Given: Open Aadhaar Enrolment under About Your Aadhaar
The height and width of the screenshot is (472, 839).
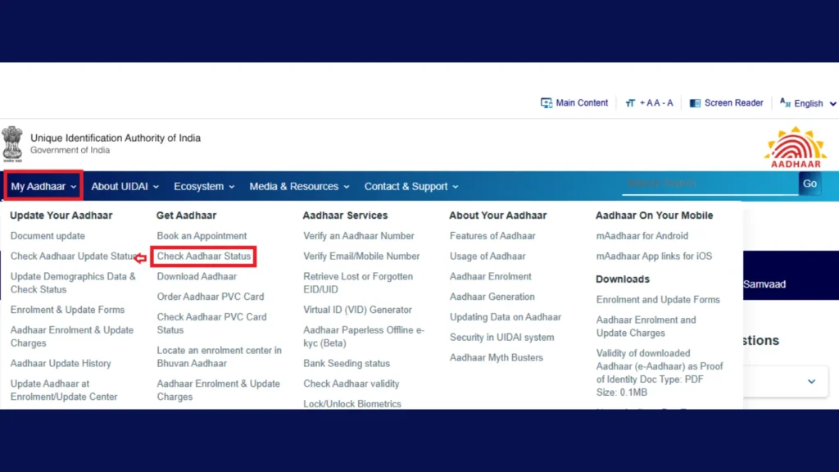Looking at the screenshot, I should click(x=490, y=277).
